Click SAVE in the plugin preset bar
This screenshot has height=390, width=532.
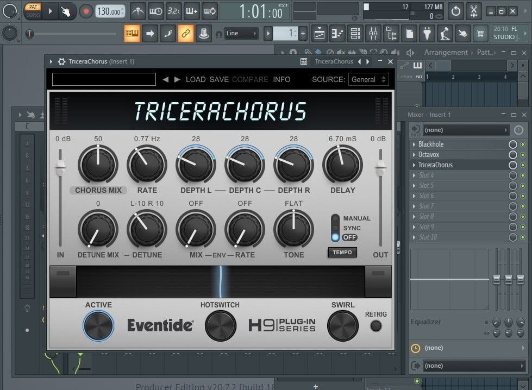[x=219, y=79]
